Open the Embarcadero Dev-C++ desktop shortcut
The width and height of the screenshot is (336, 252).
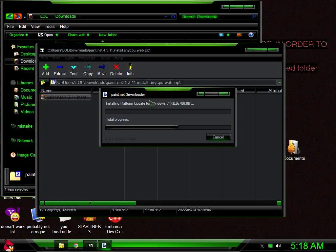point(115,225)
